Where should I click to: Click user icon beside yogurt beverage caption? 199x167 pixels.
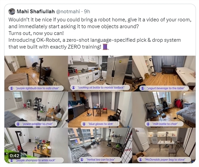[x=143, y=88]
